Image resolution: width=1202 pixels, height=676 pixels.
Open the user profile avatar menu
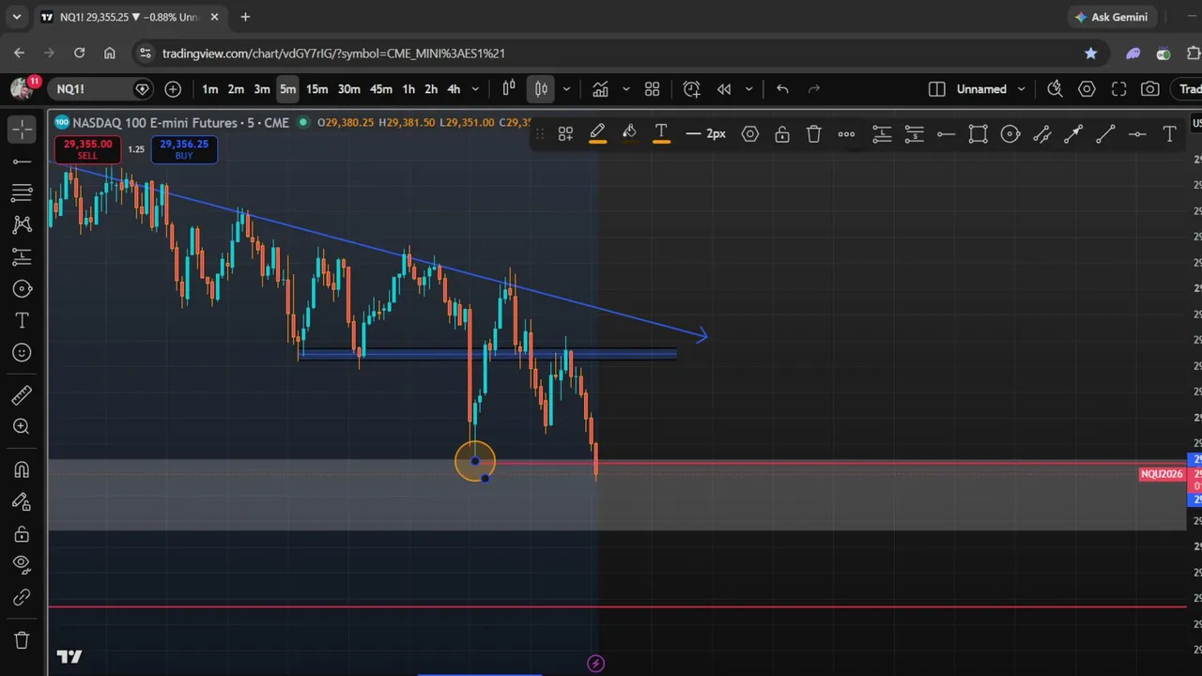coord(22,88)
